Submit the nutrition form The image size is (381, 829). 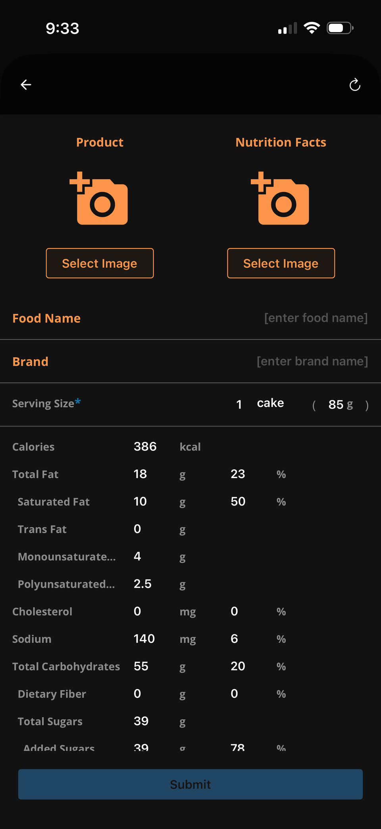pyautogui.click(x=190, y=784)
